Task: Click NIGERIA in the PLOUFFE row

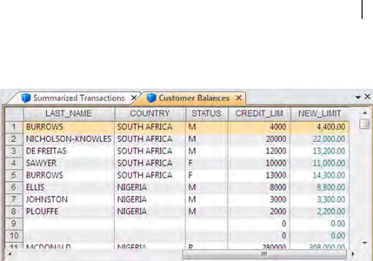Action: click(x=150, y=211)
